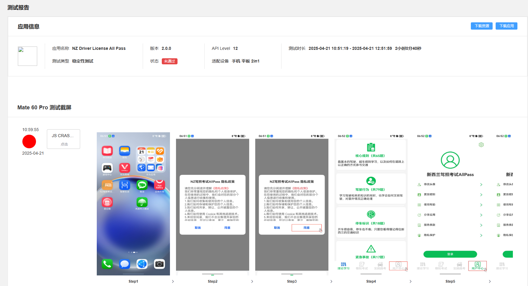The height and width of the screenshot is (286, 528).
Task: Click 取消 in the Step3 privacy dialog
Action: [277, 228]
